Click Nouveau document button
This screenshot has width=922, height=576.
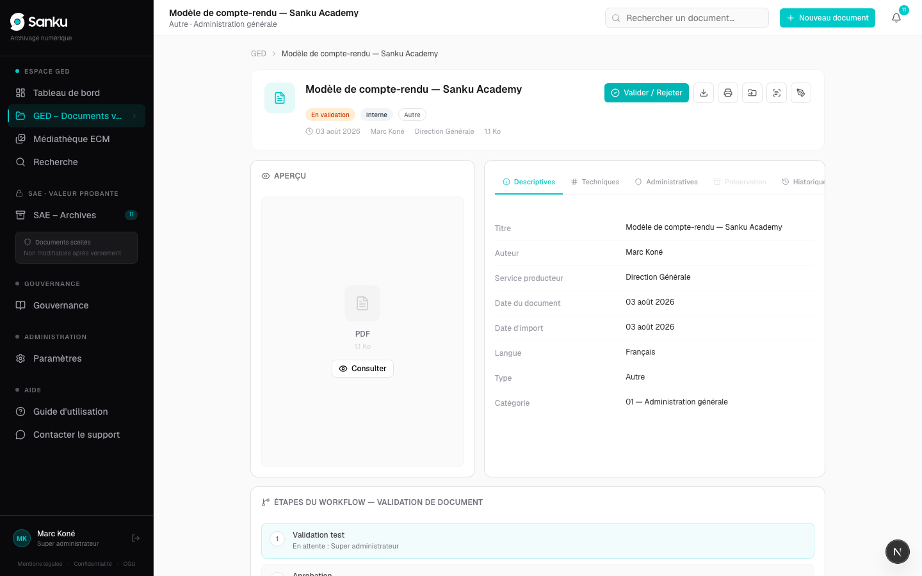pyautogui.click(x=827, y=18)
